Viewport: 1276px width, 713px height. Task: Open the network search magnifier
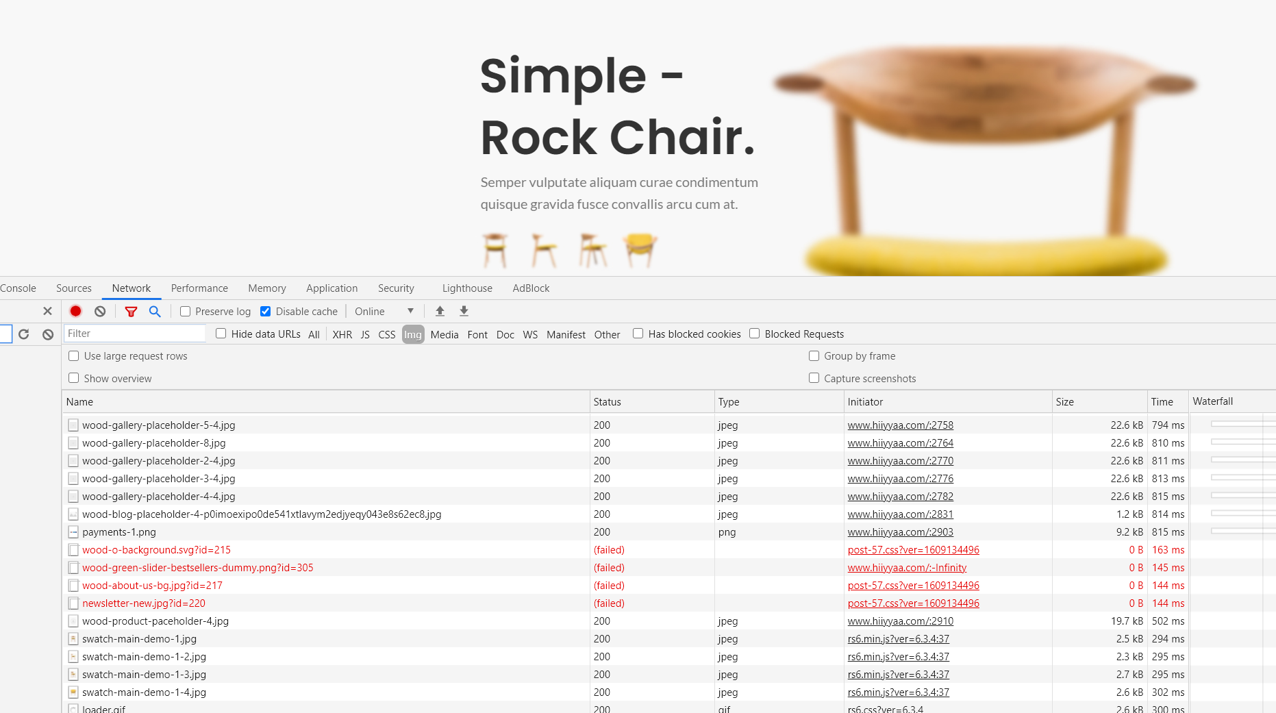point(155,311)
